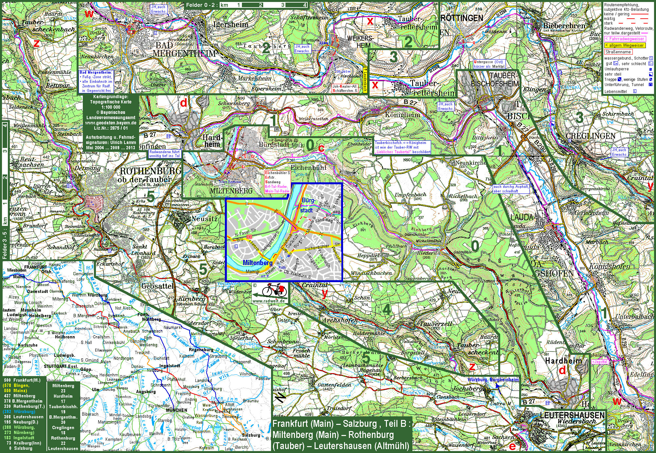Click the 'sehr steil' steep-slope symbol in legend
The width and height of the screenshot is (656, 453).
click(651, 74)
